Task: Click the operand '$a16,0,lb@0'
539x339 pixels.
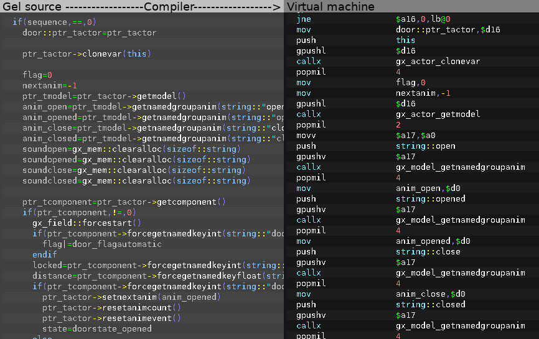Action: pos(423,19)
